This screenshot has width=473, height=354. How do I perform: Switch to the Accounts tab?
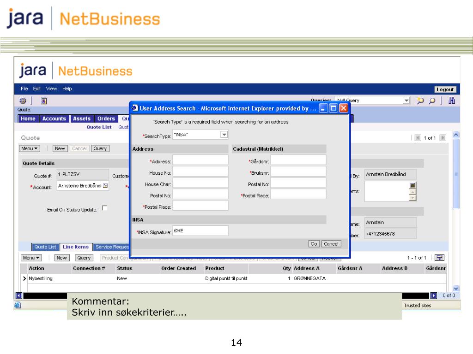coord(54,118)
